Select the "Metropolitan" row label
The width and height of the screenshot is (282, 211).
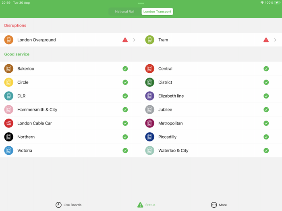click(x=170, y=123)
